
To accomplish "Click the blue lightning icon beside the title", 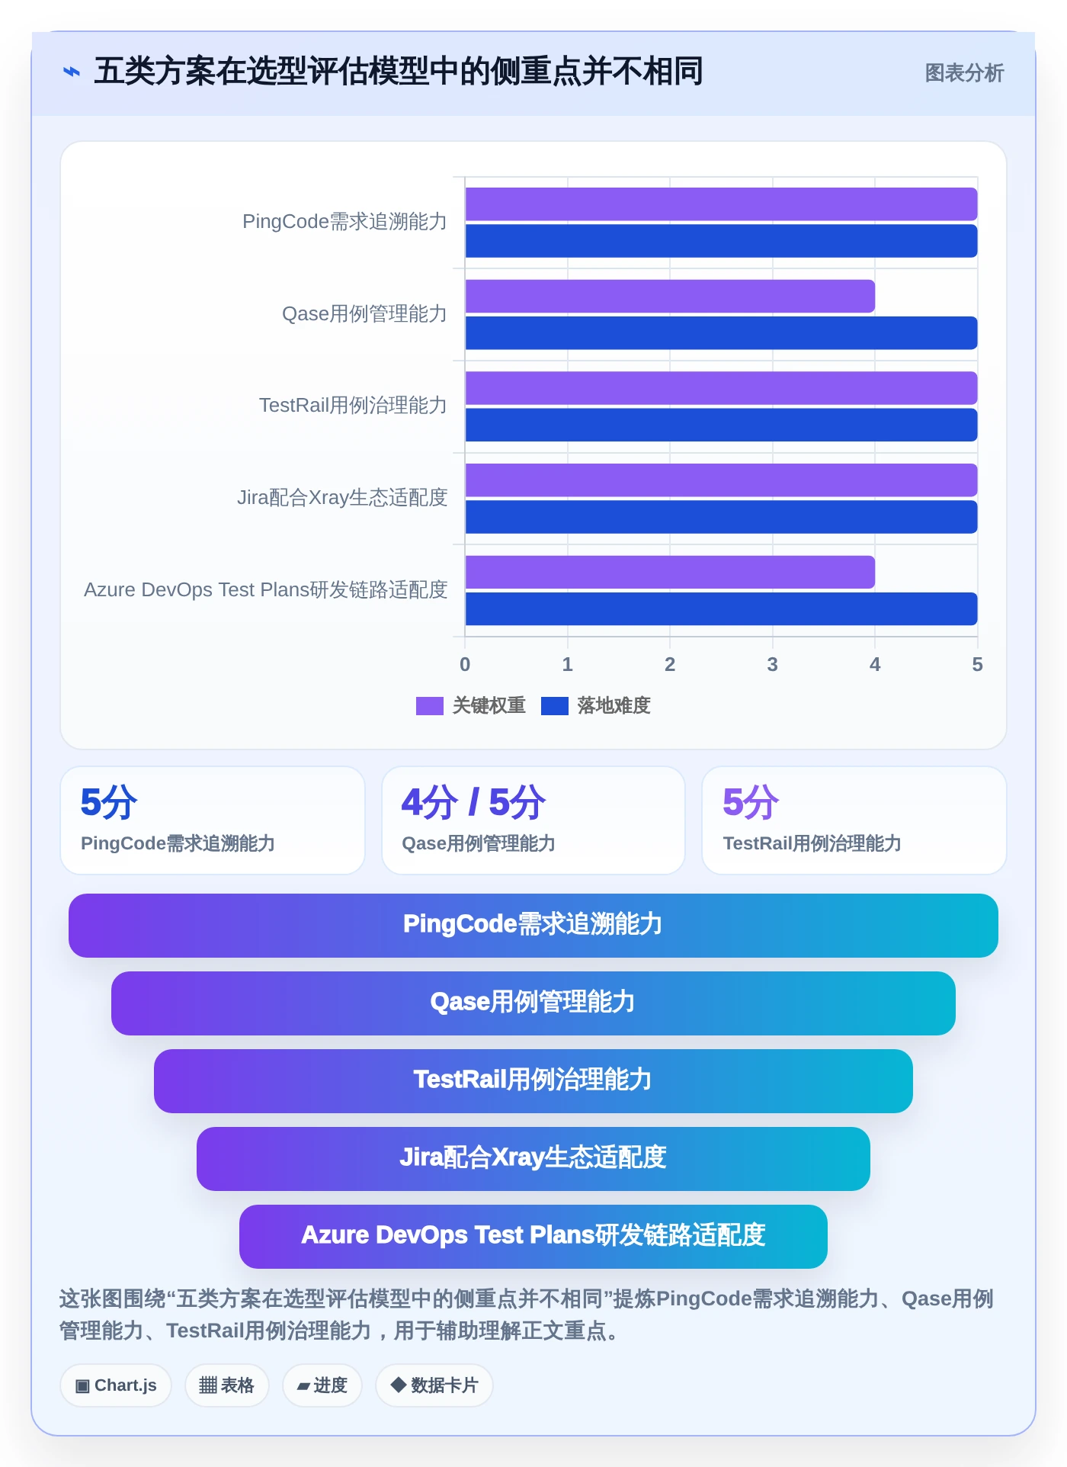I will tap(72, 72).
